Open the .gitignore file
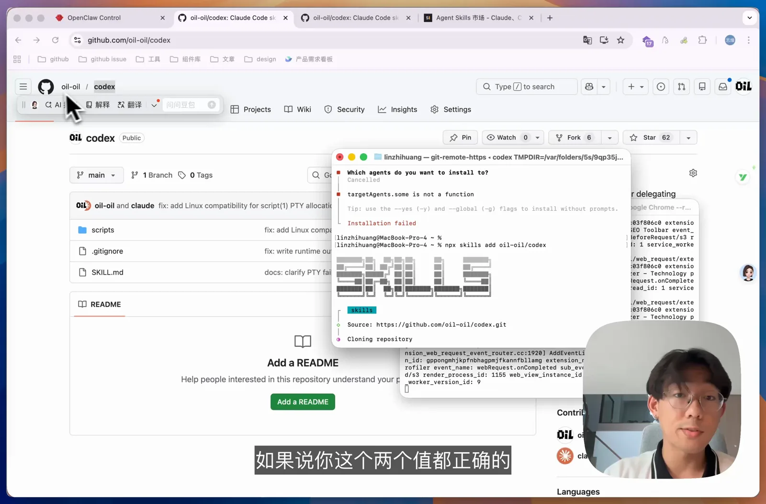This screenshot has height=504, width=766. [x=107, y=251]
